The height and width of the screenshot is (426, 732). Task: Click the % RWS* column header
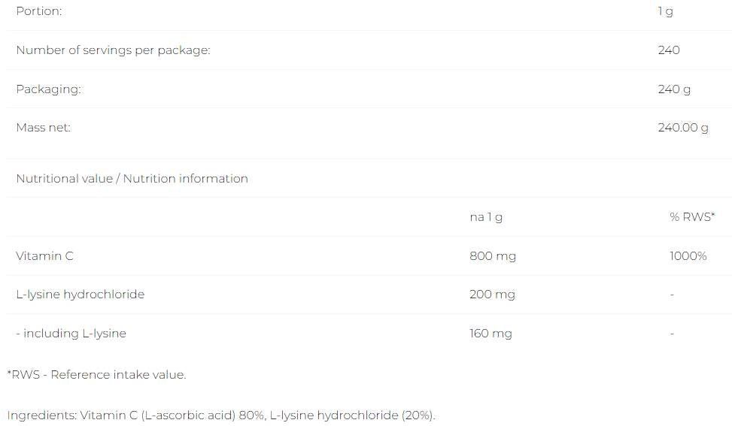tap(691, 217)
